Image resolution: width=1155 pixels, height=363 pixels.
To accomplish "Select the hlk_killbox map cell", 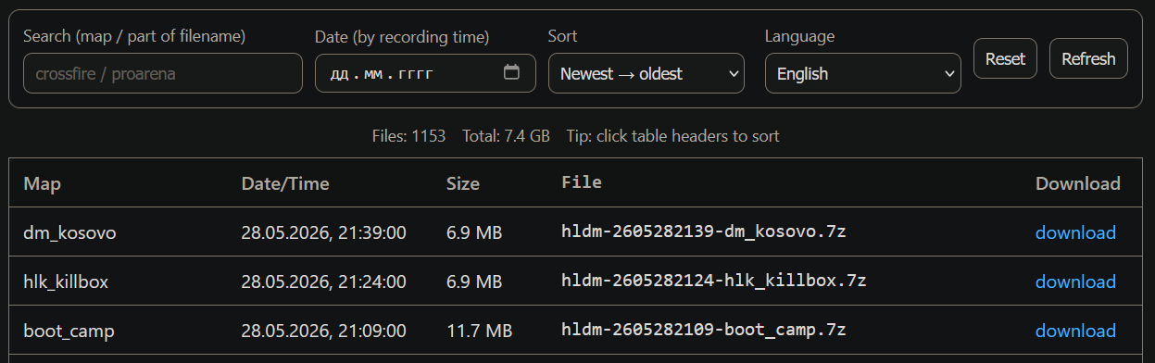I will pyautogui.click(x=66, y=282).
